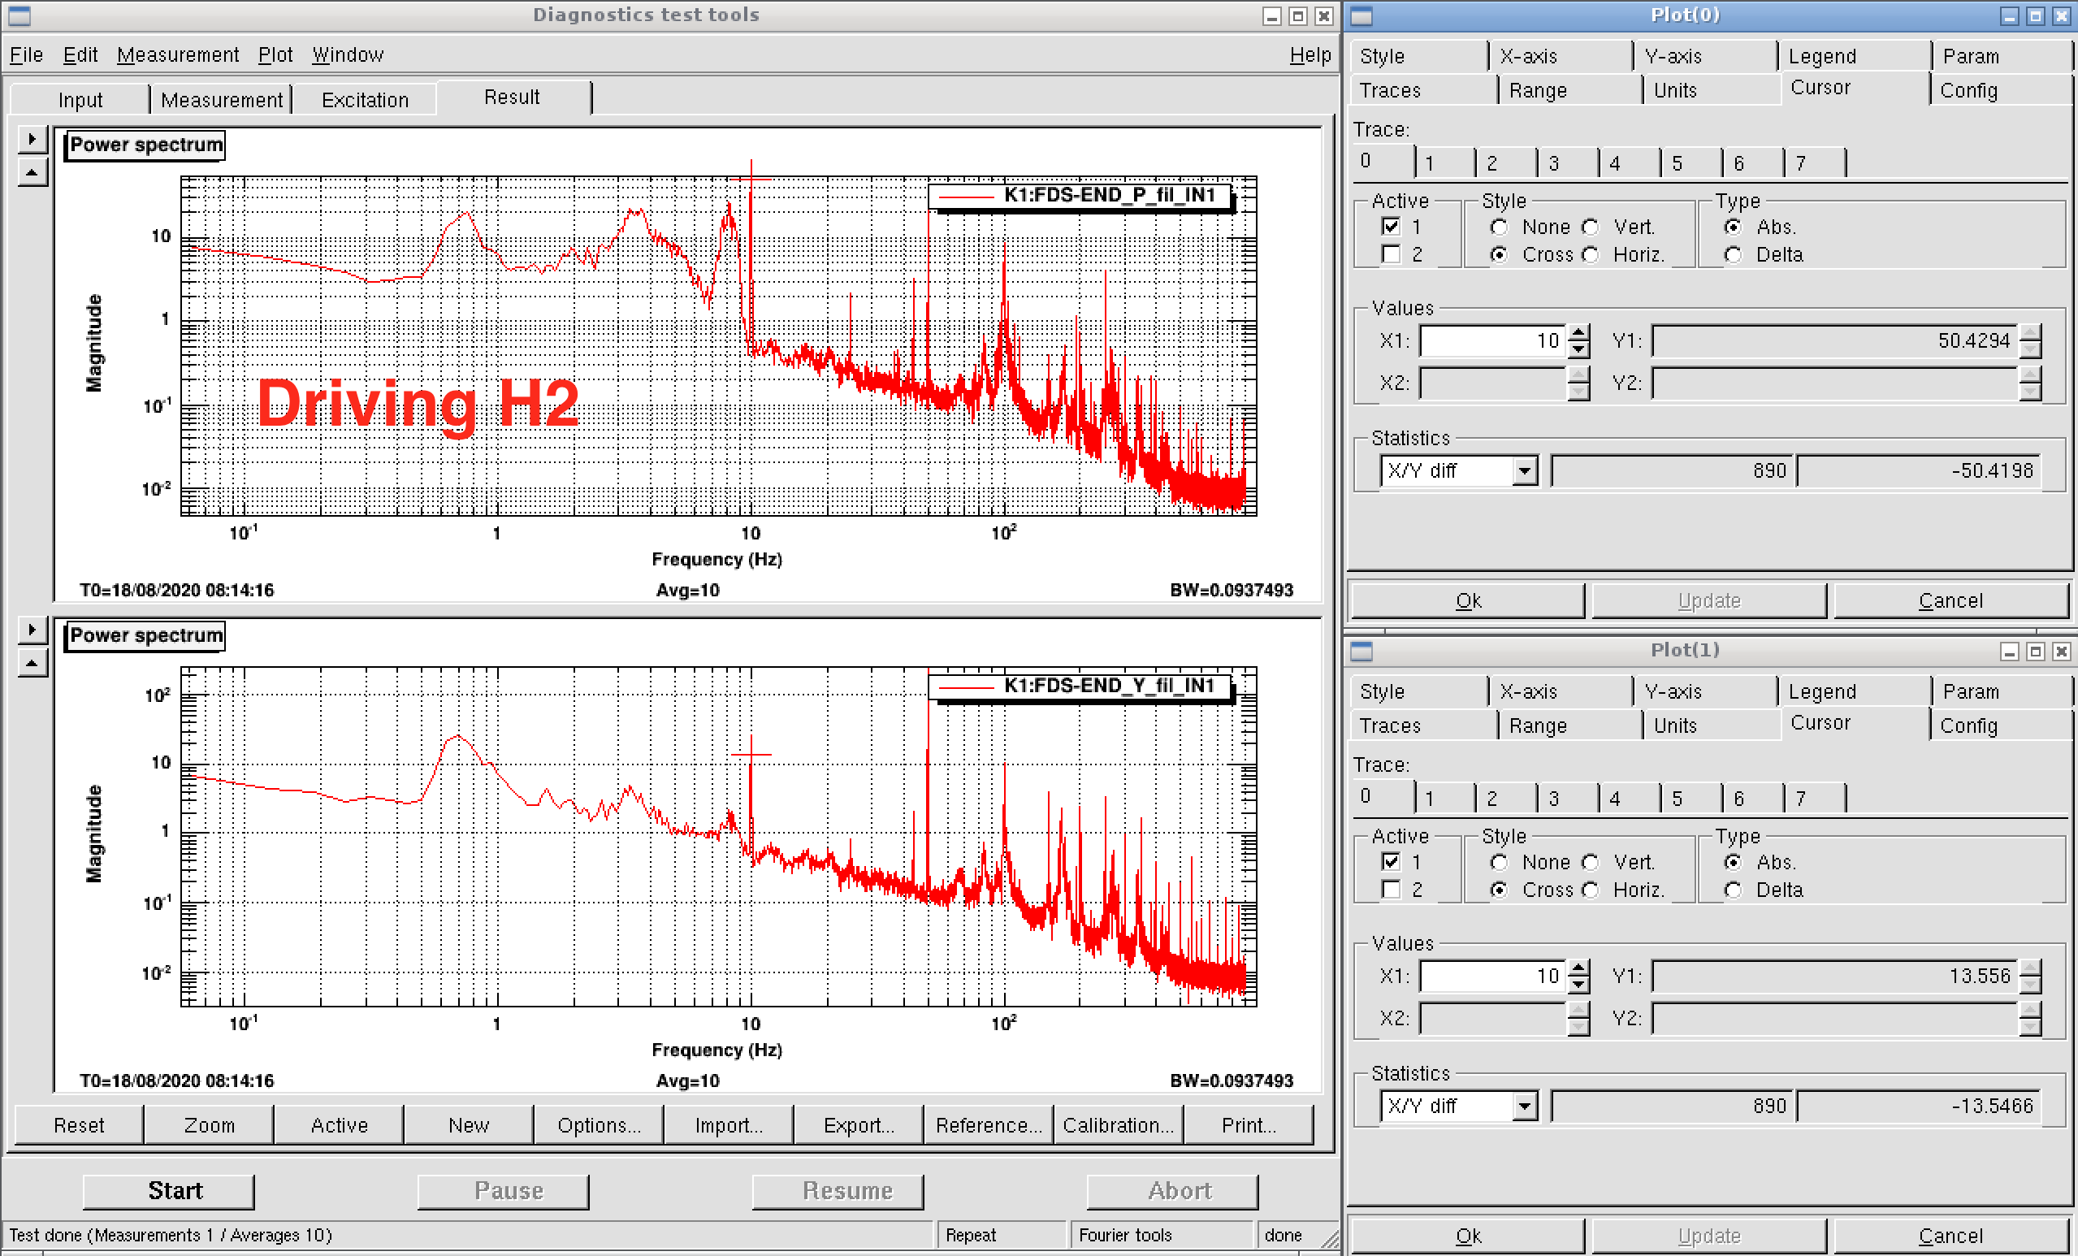Switch to the Excitation tab
The width and height of the screenshot is (2078, 1256).
364,100
